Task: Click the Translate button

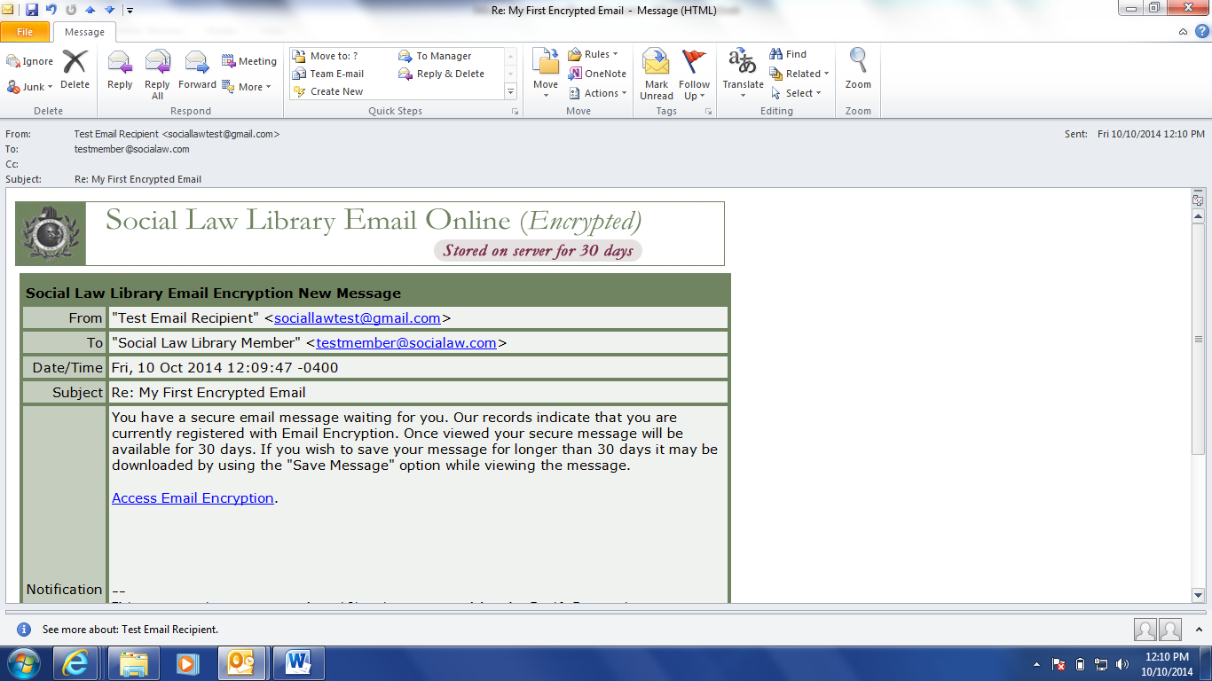Action: point(743,74)
